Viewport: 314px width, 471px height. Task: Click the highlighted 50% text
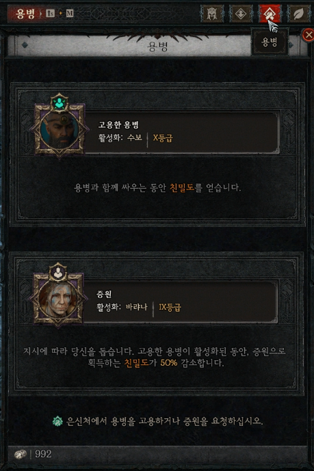(x=168, y=363)
